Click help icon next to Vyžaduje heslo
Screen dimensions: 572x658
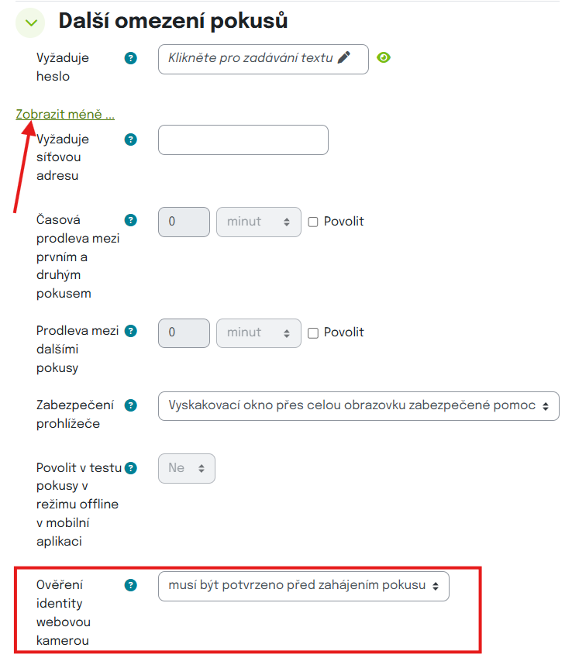131,58
